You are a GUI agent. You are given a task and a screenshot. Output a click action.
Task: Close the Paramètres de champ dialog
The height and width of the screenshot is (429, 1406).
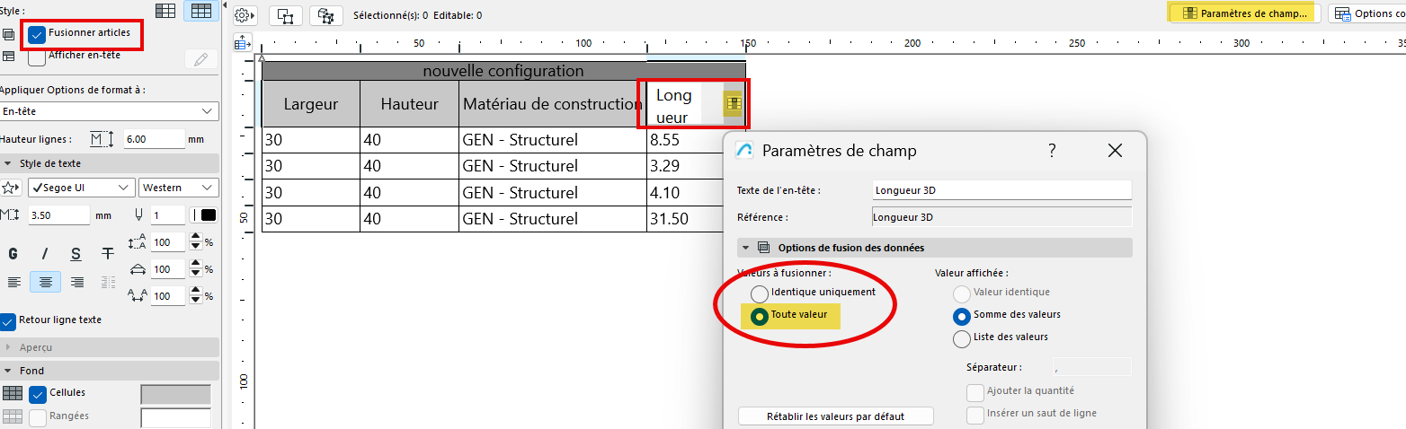pos(1115,151)
